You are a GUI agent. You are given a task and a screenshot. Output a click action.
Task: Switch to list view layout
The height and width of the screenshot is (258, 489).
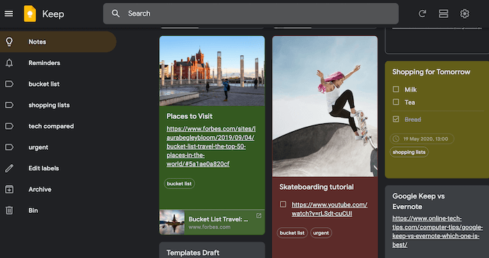pos(443,14)
